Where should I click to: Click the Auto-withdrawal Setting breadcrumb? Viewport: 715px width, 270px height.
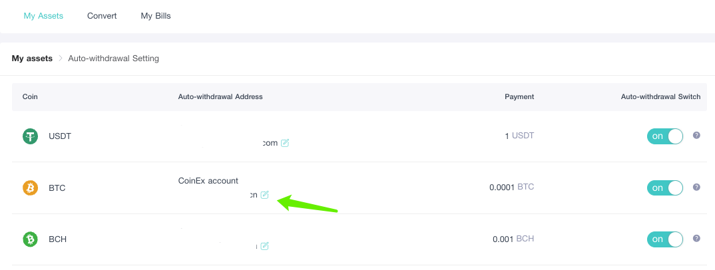pyautogui.click(x=114, y=59)
